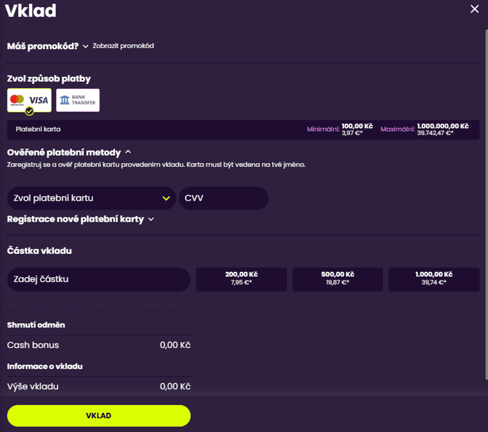Close the Vklad deposit dialog
The width and height of the screenshot is (488, 432).
pos(474,9)
